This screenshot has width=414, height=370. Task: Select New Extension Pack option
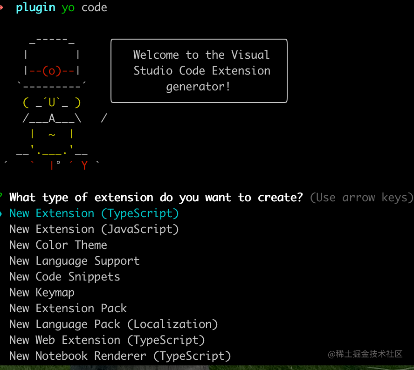pyautogui.click(x=68, y=308)
